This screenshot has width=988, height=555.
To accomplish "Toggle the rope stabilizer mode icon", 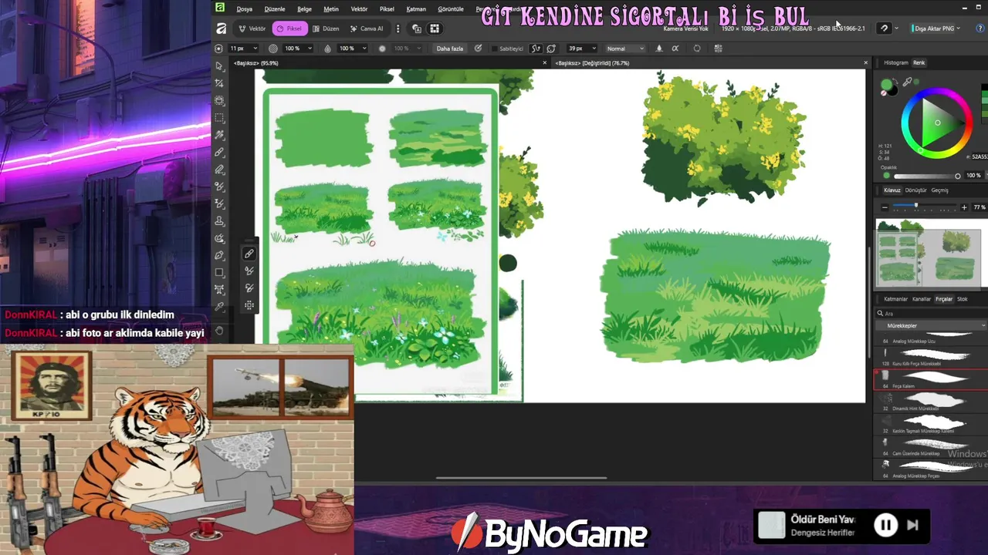I will pyautogui.click(x=536, y=49).
